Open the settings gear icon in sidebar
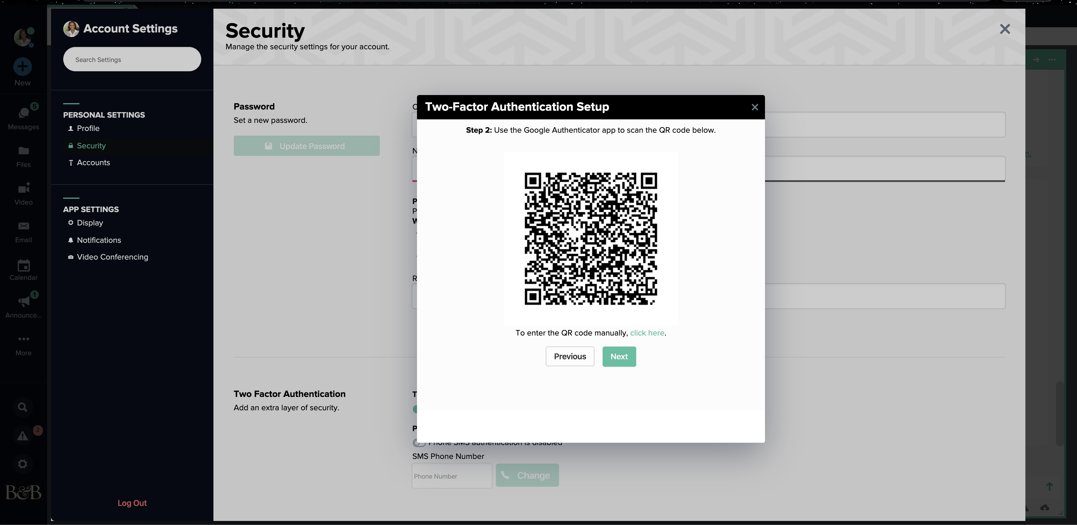This screenshot has height=525, width=1077. pyautogui.click(x=23, y=464)
